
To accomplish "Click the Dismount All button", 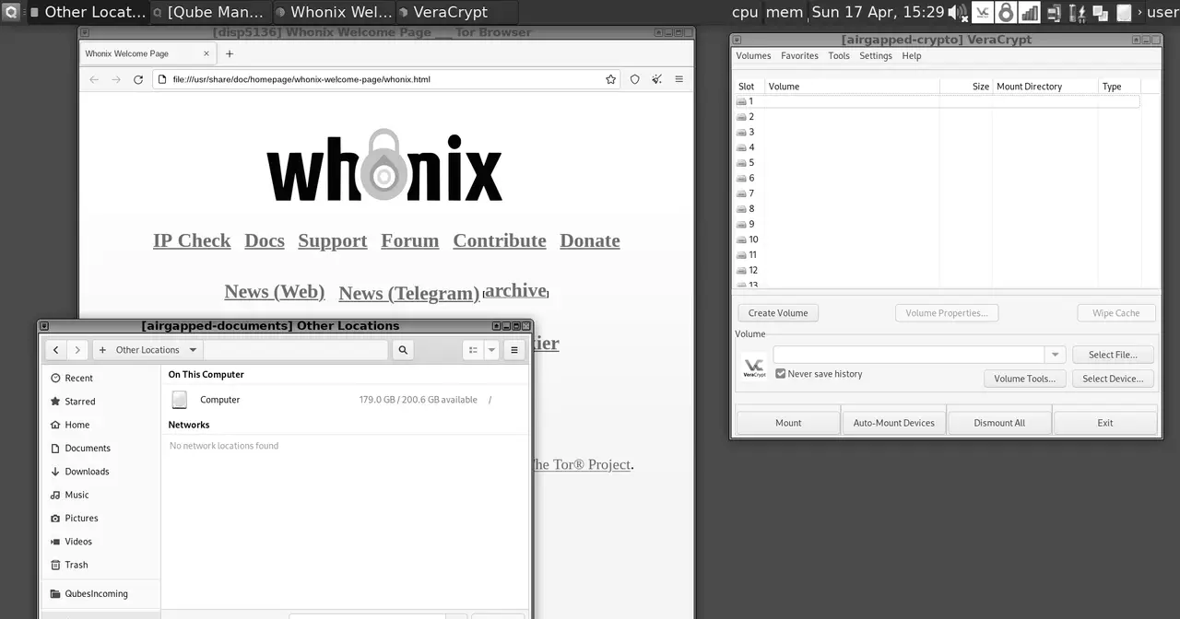I will pyautogui.click(x=999, y=423).
